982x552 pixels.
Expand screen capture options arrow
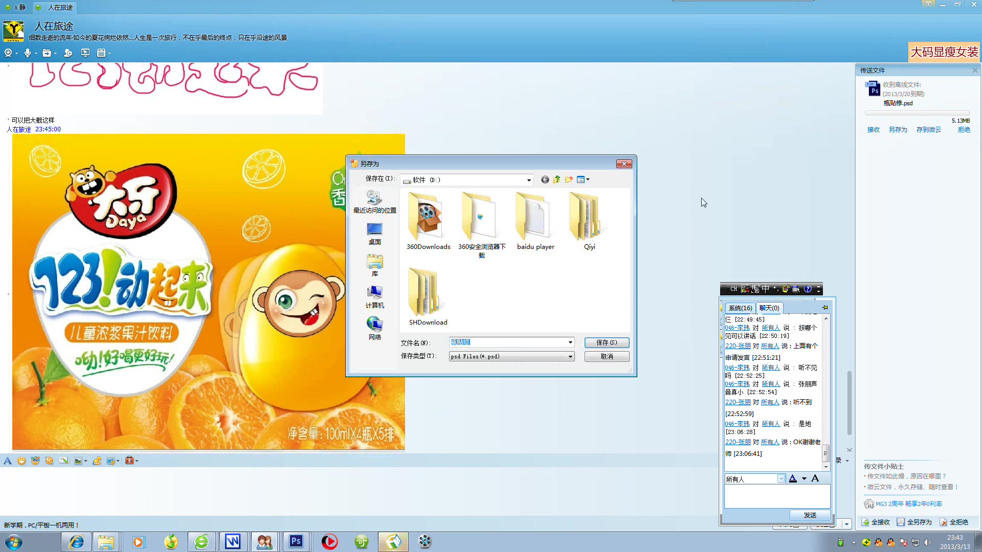point(118,461)
